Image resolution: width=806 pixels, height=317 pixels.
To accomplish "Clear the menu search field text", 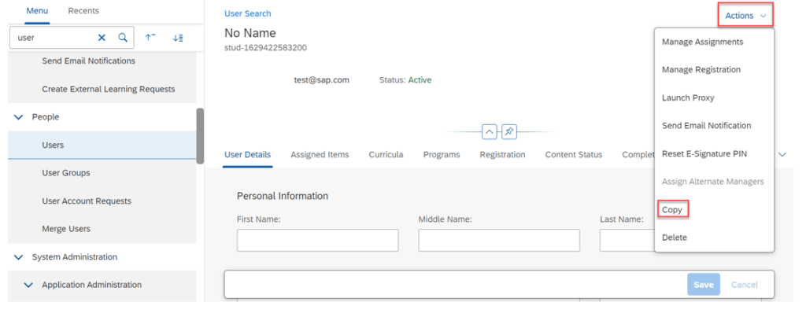I will [102, 37].
